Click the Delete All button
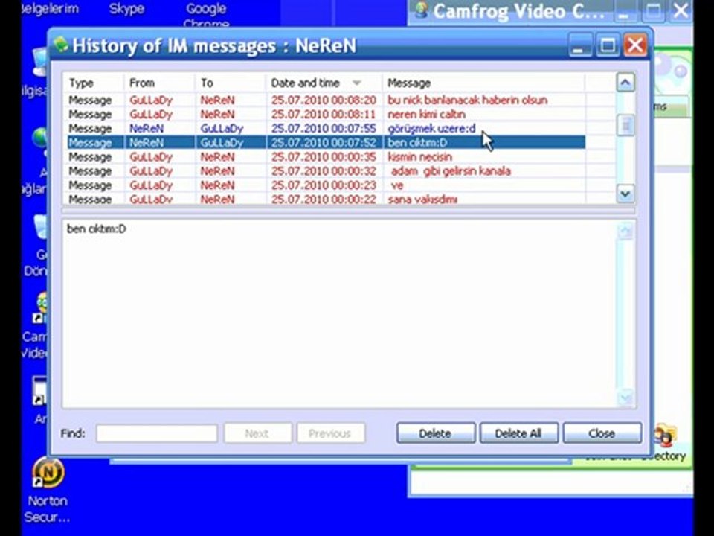 pos(518,433)
